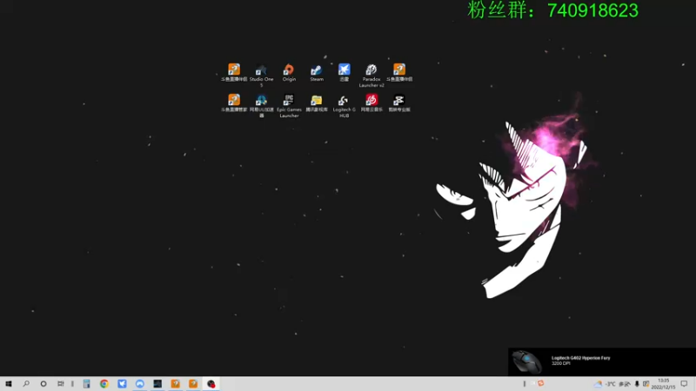The width and height of the screenshot is (696, 391).
Task: Select the blue bird Xunlei (迅雷) desktop icon
Action: 344,72
